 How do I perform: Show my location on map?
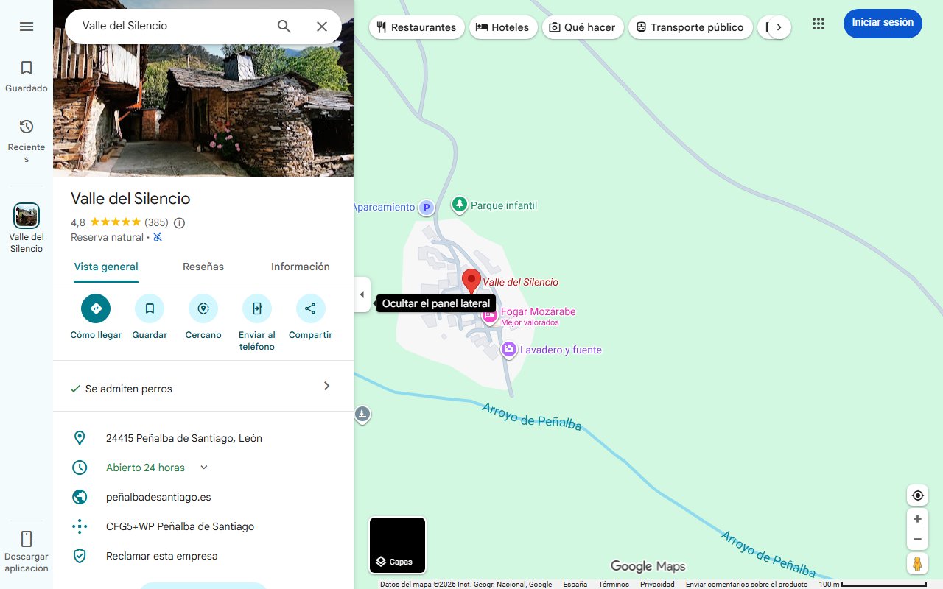coord(917,495)
